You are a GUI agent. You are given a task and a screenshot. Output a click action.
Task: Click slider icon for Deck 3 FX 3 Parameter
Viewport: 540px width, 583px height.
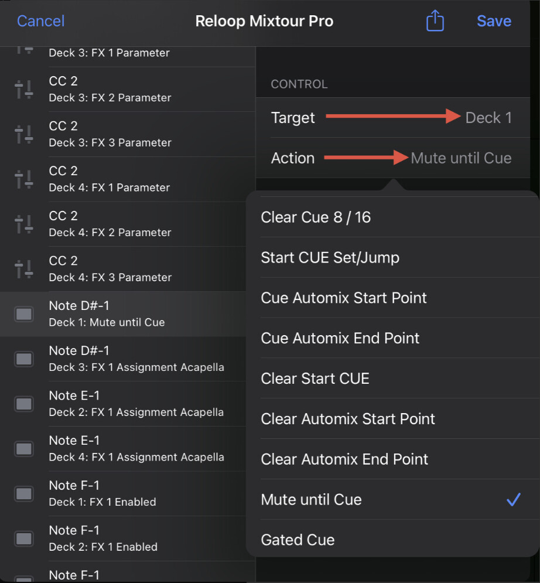coord(24,135)
